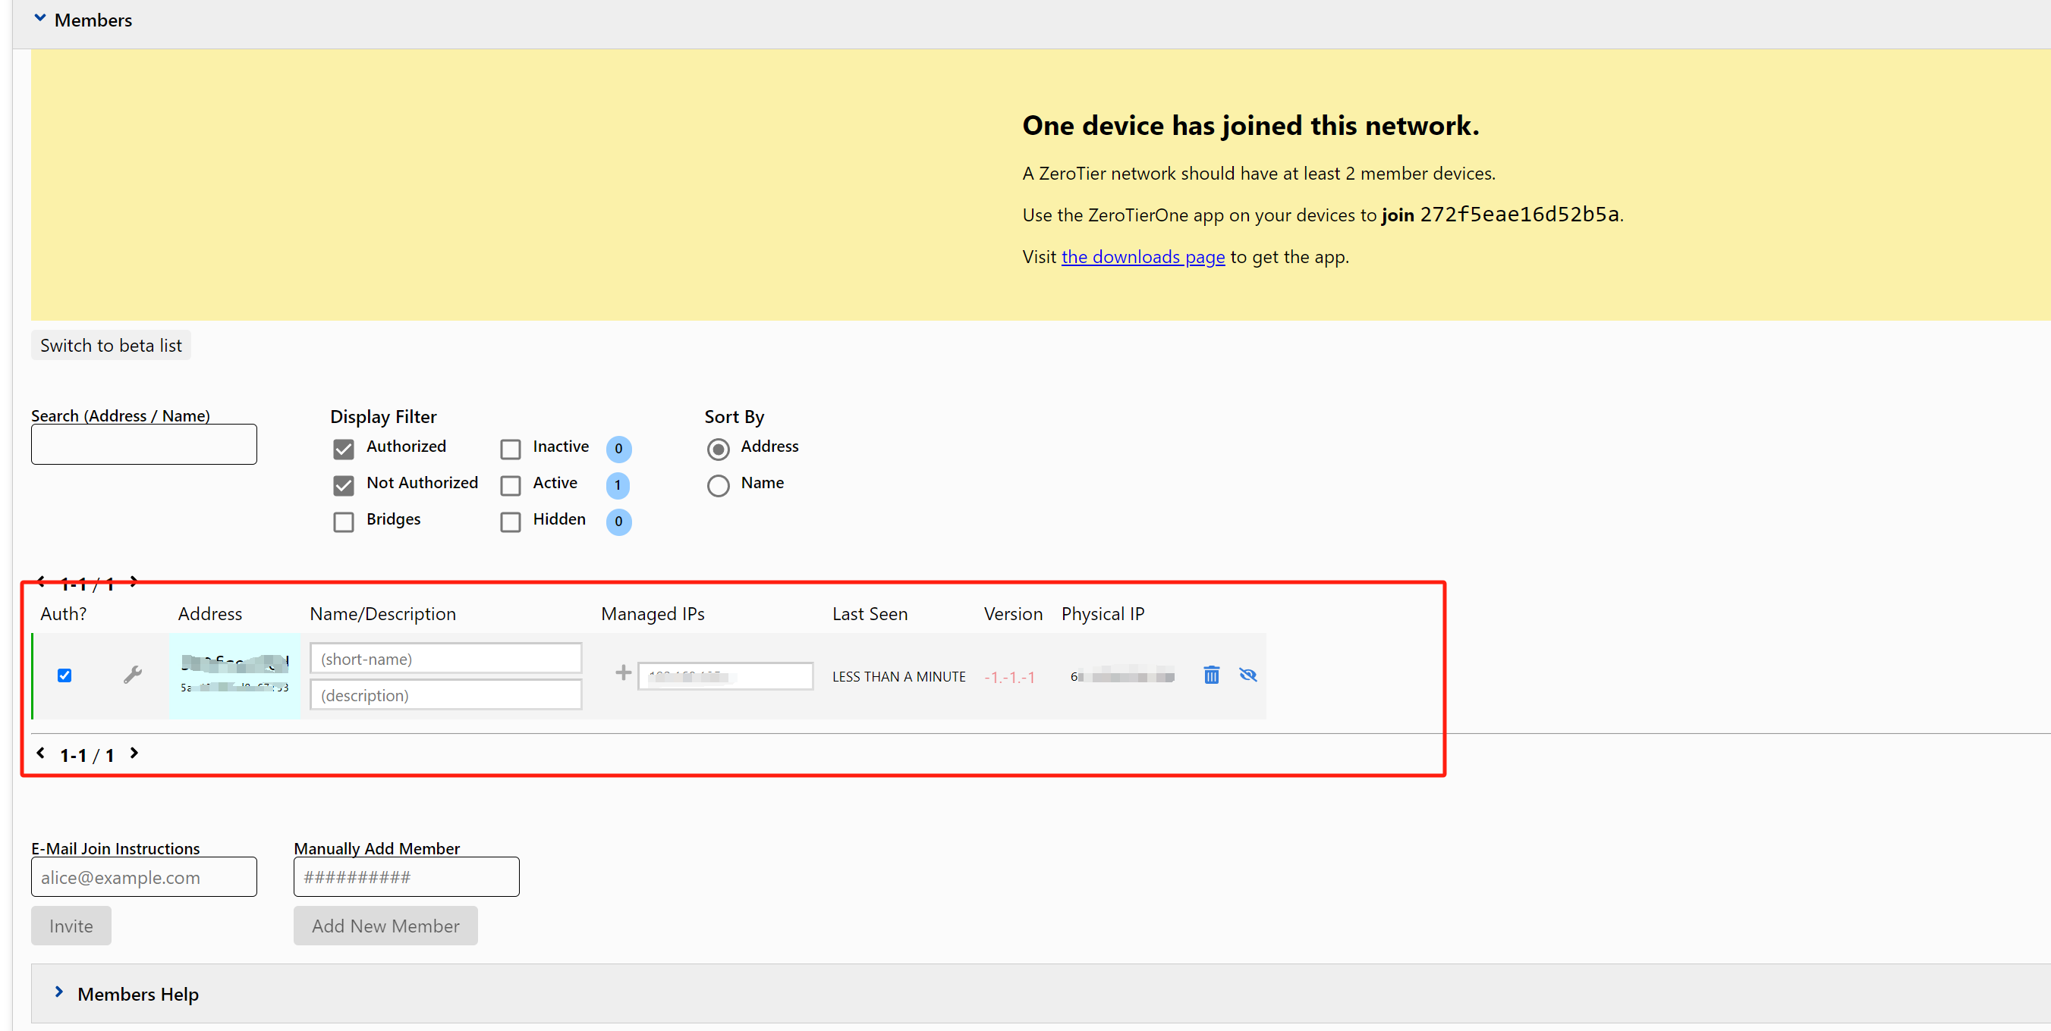Expand the Members Help section
Image resolution: width=2051 pixels, height=1031 pixels.
59,992
